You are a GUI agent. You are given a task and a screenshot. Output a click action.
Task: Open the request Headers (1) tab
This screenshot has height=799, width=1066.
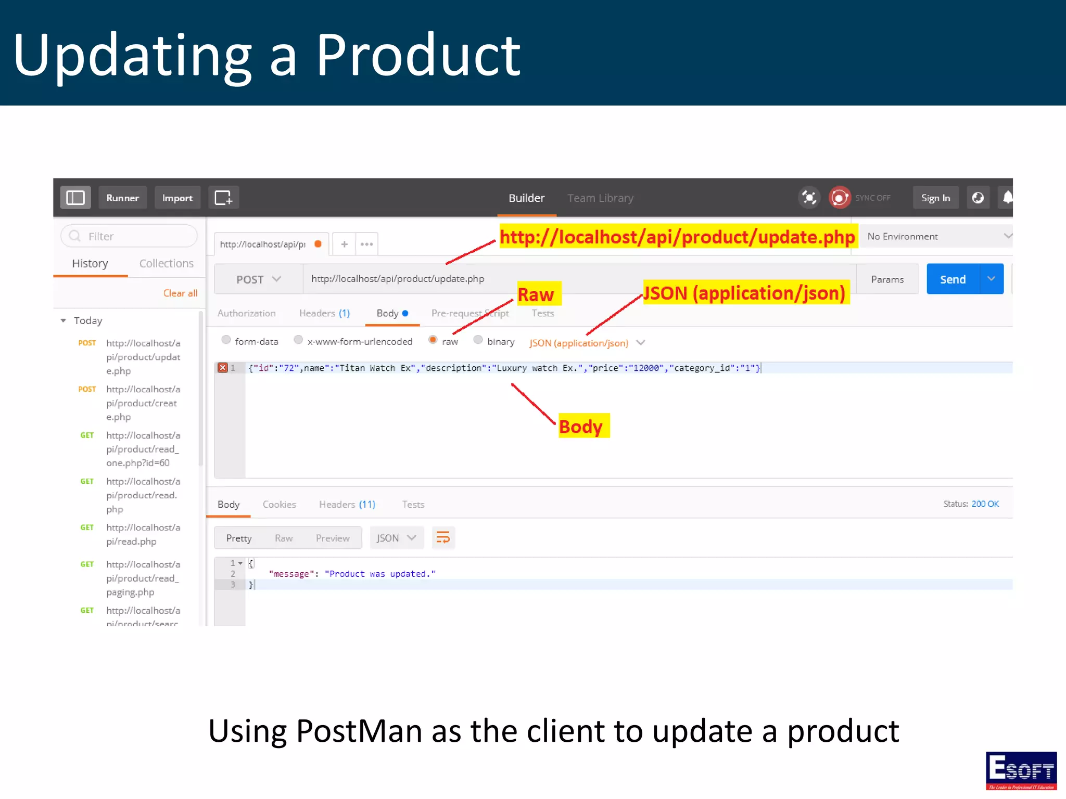[x=324, y=313]
